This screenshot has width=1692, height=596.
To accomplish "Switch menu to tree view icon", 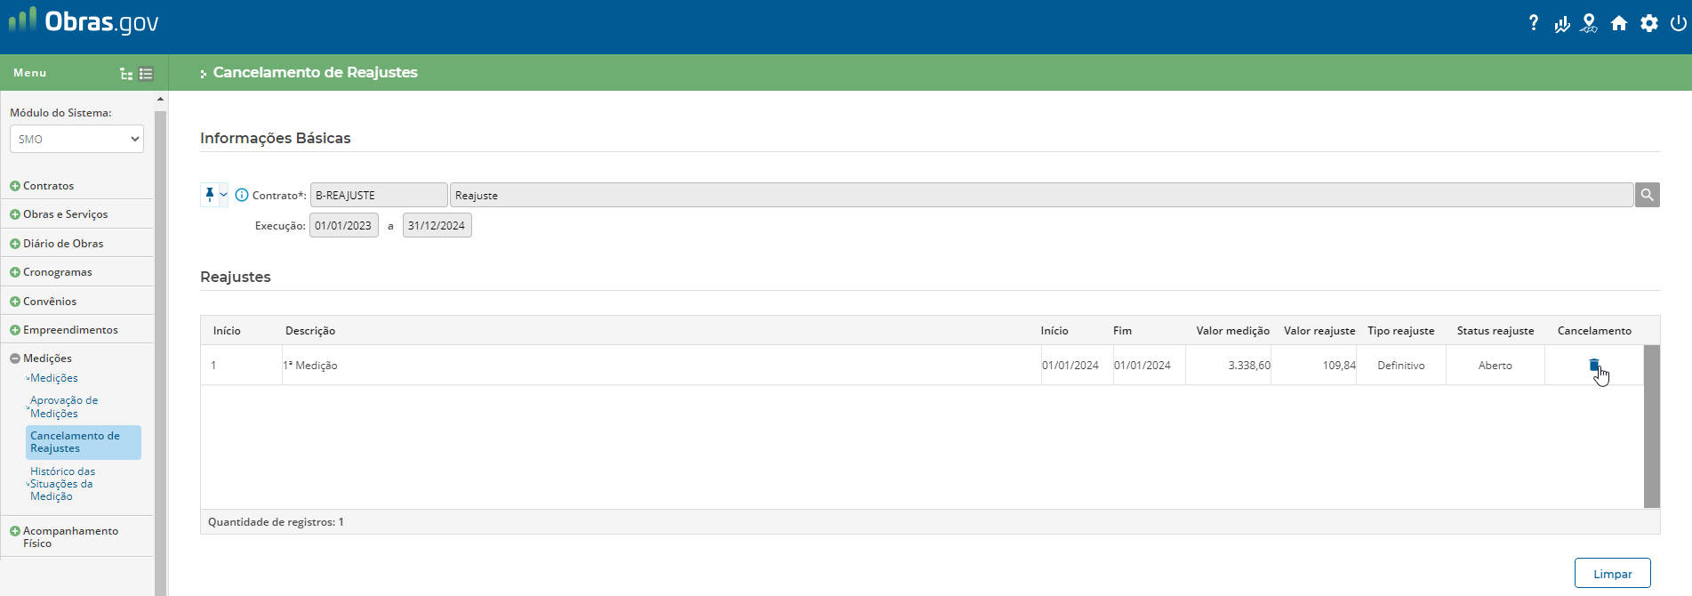I will 126,74.
